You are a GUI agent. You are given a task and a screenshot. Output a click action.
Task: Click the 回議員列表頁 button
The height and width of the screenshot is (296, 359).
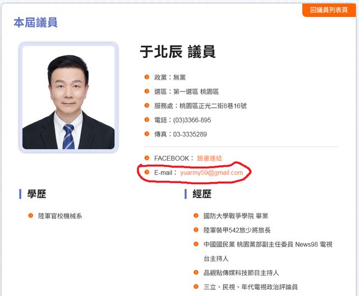click(x=329, y=10)
